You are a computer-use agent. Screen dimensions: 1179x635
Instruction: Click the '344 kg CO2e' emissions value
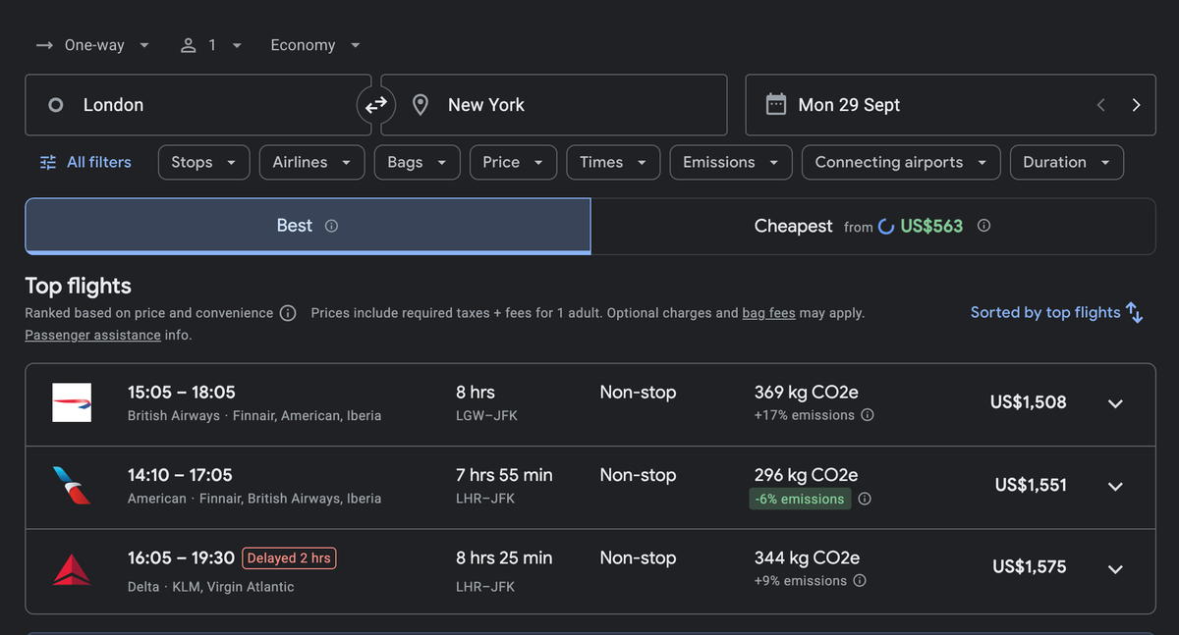[x=807, y=557]
